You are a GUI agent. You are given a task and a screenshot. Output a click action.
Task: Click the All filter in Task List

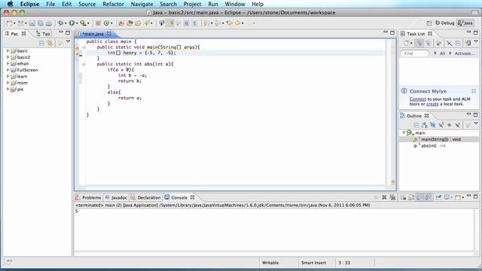(x=442, y=53)
